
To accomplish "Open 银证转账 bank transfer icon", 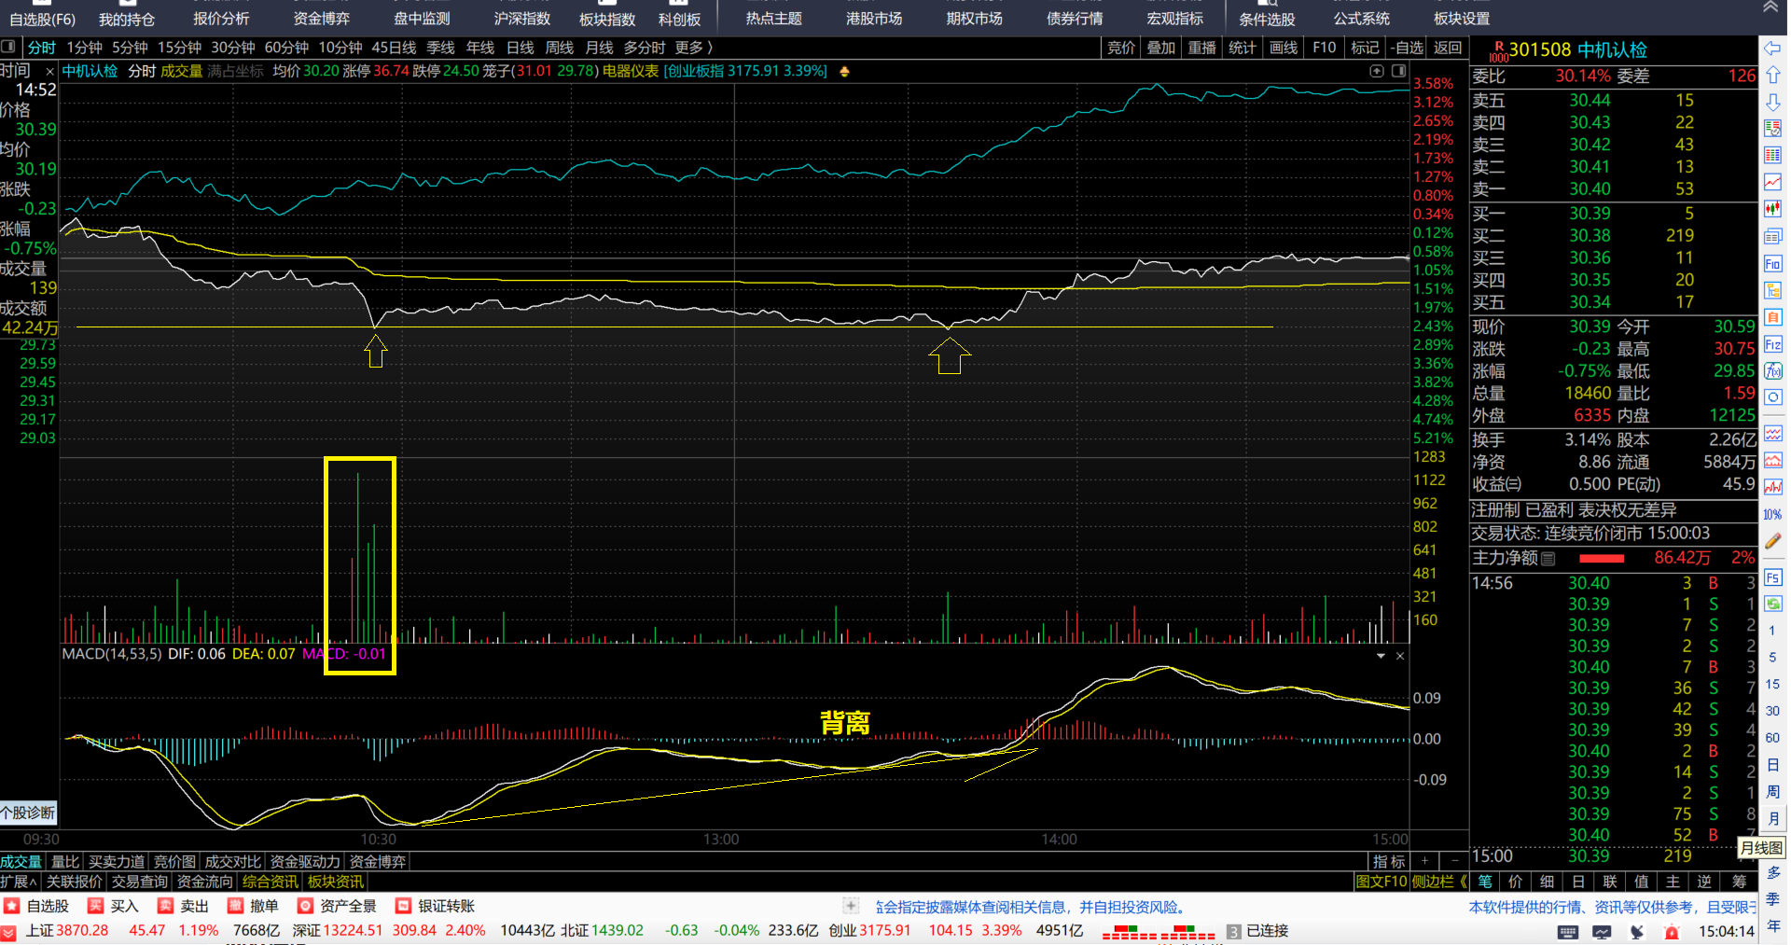I will tap(403, 906).
